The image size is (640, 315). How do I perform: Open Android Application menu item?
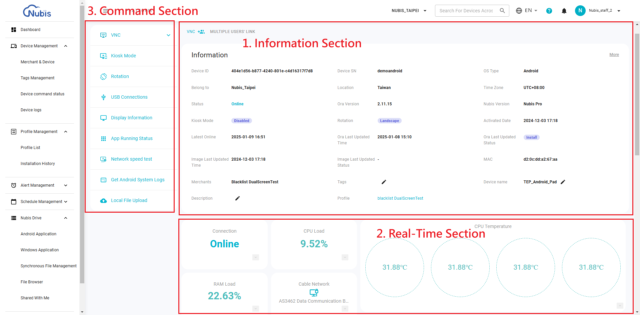tap(38, 234)
